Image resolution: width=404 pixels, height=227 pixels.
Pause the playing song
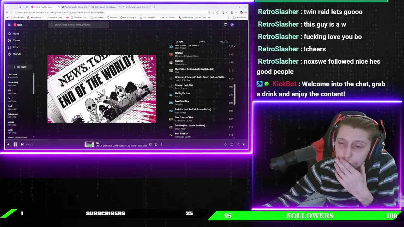[x=15, y=144]
